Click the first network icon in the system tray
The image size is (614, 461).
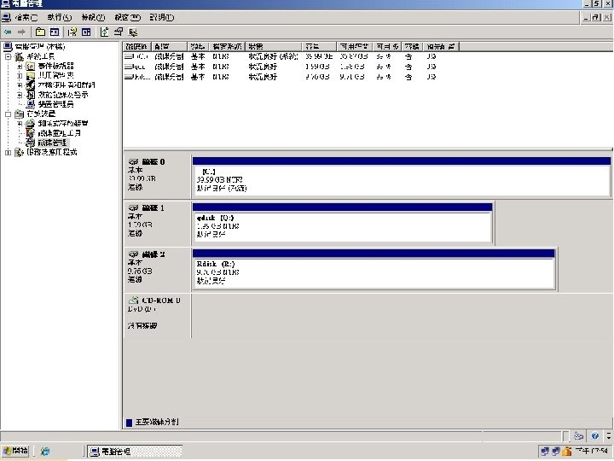544,452
